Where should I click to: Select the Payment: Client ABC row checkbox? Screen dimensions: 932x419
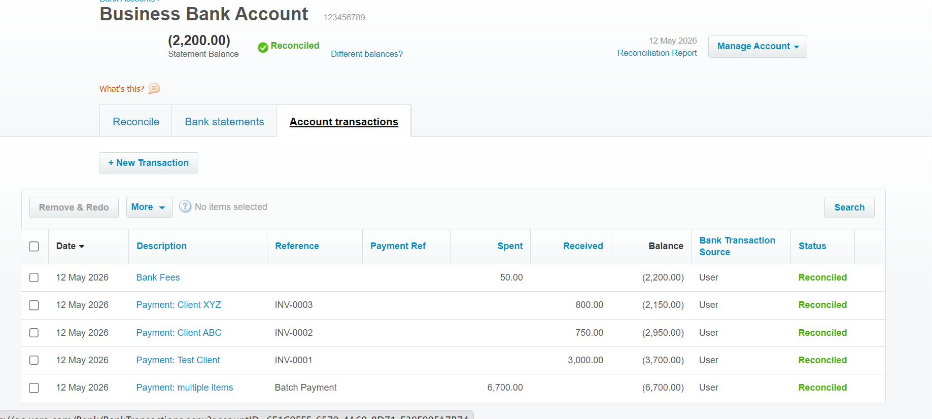click(x=34, y=333)
